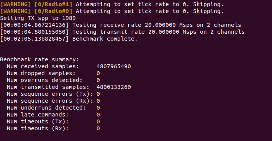Click the 'Num overruns detected' label
This screenshot has height=141, width=272.
click(44, 80)
